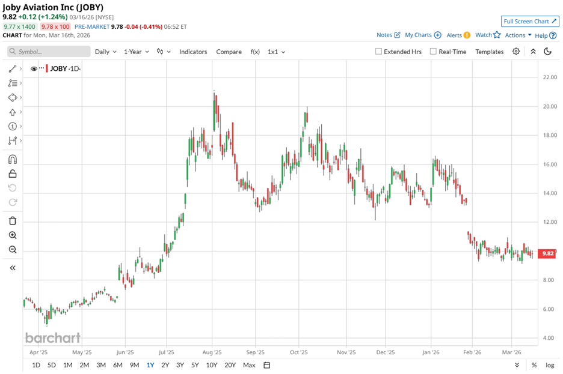Click the My Charts link
This screenshot has height=374, width=563.
(x=418, y=35)
